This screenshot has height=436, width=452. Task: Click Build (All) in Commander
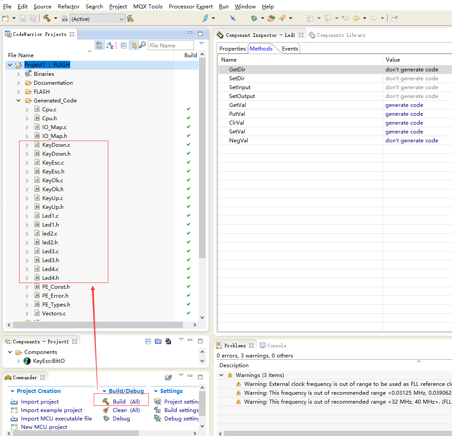click(x=121, y=401)
